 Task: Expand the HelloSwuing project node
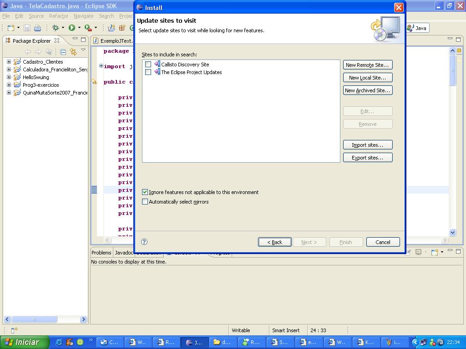tap(9, 77)
